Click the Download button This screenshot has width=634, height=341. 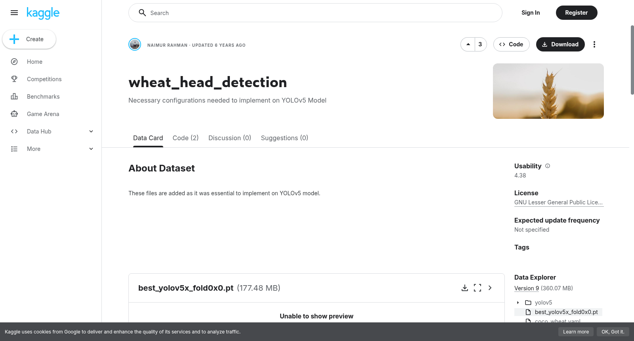560,44
